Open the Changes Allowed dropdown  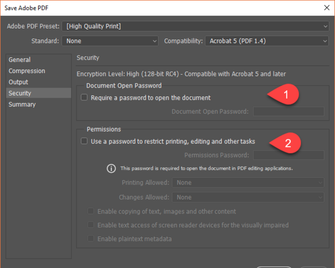click(248, 197)
